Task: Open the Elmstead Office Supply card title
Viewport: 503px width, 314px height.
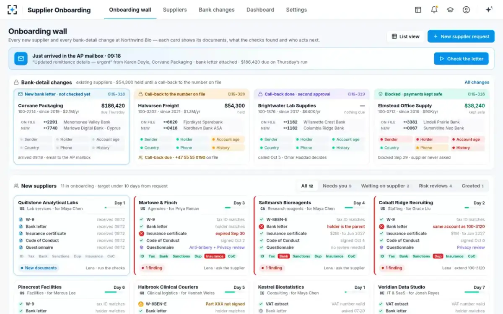Action: click(405, 106)
